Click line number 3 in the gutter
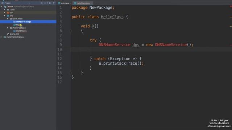 61,17
